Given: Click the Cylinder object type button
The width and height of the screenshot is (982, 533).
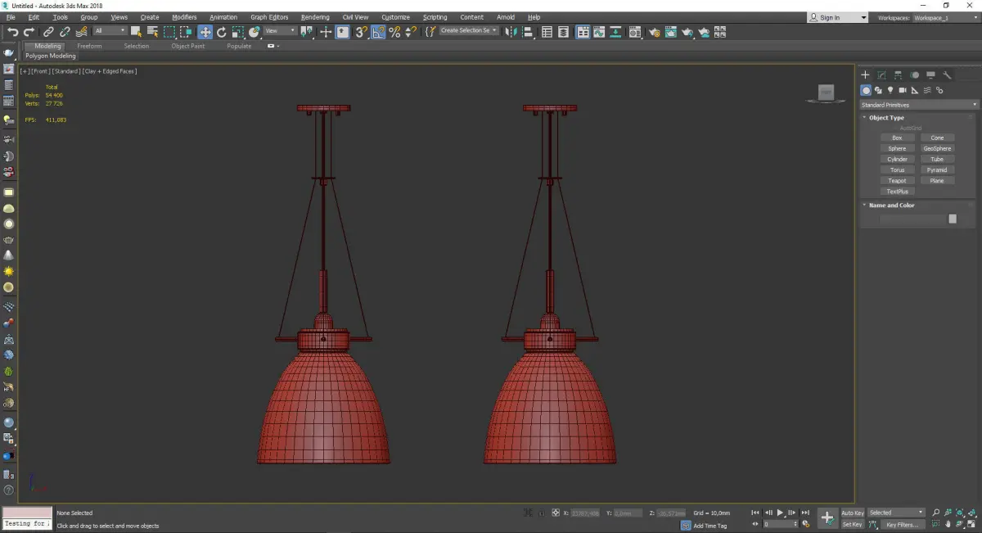Looking at the screenshot, I should 897,160.
